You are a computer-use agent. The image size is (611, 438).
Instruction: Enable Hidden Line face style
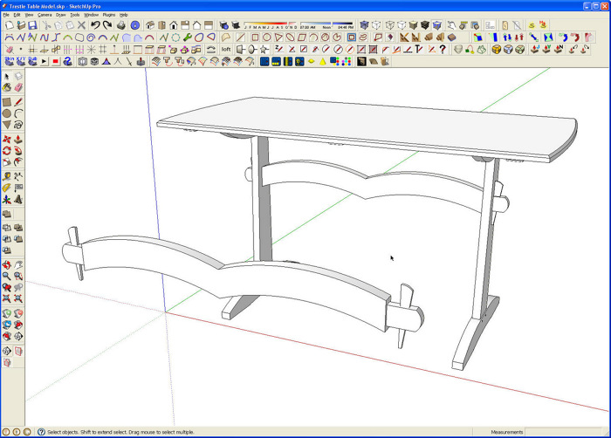tap(402, 25)
